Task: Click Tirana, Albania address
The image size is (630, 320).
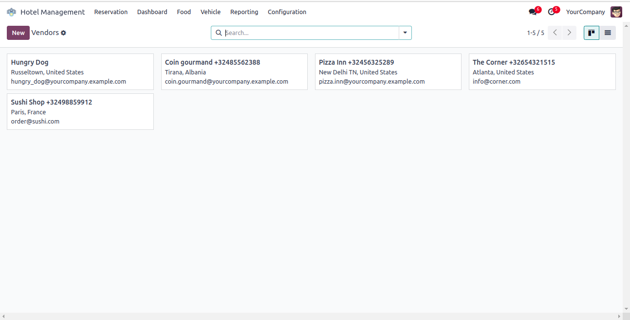Action: (185, 72)
